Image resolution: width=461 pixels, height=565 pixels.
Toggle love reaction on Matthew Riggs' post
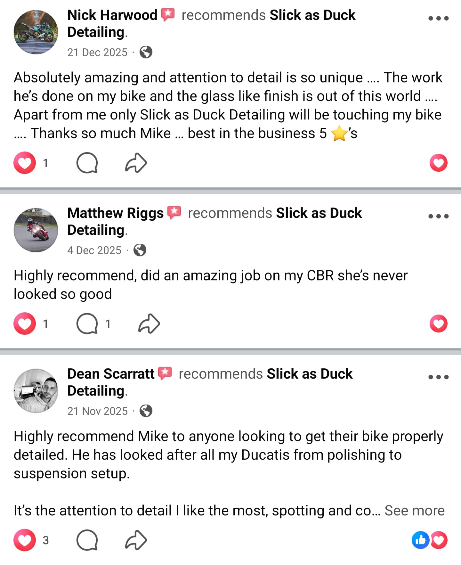click(x=25, y=324)
